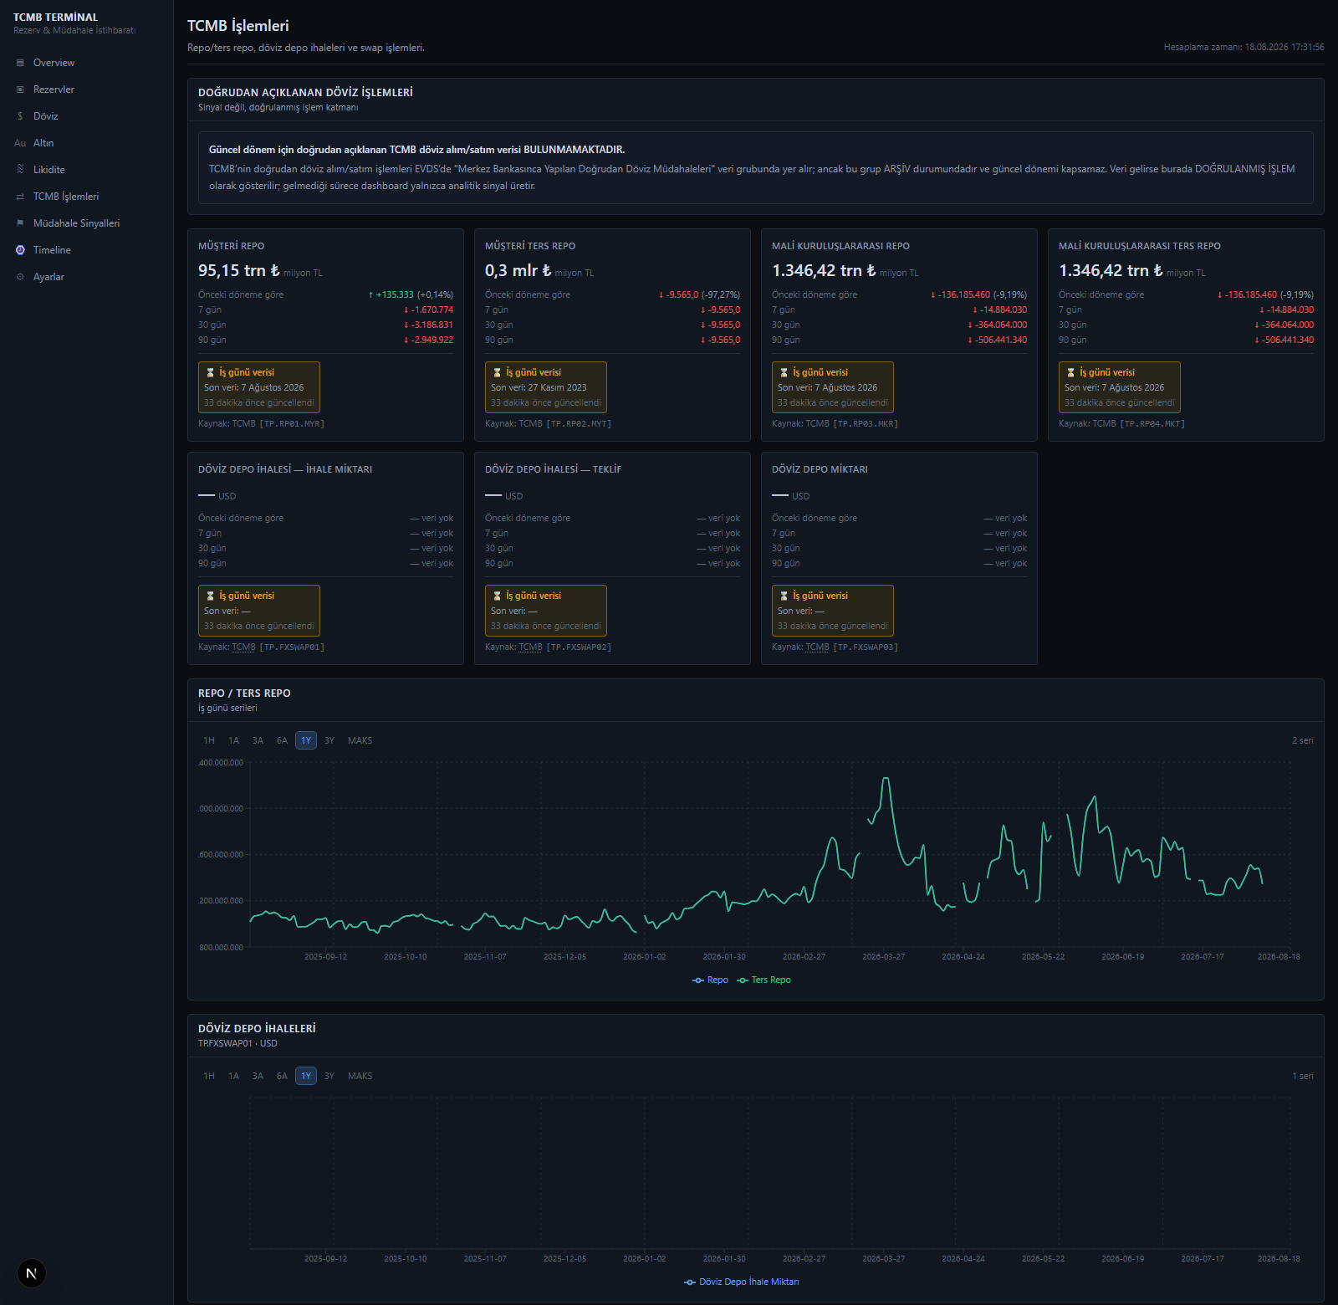Toggle Döviz Depo İhale Miktarı legend

pos(741,1282)
